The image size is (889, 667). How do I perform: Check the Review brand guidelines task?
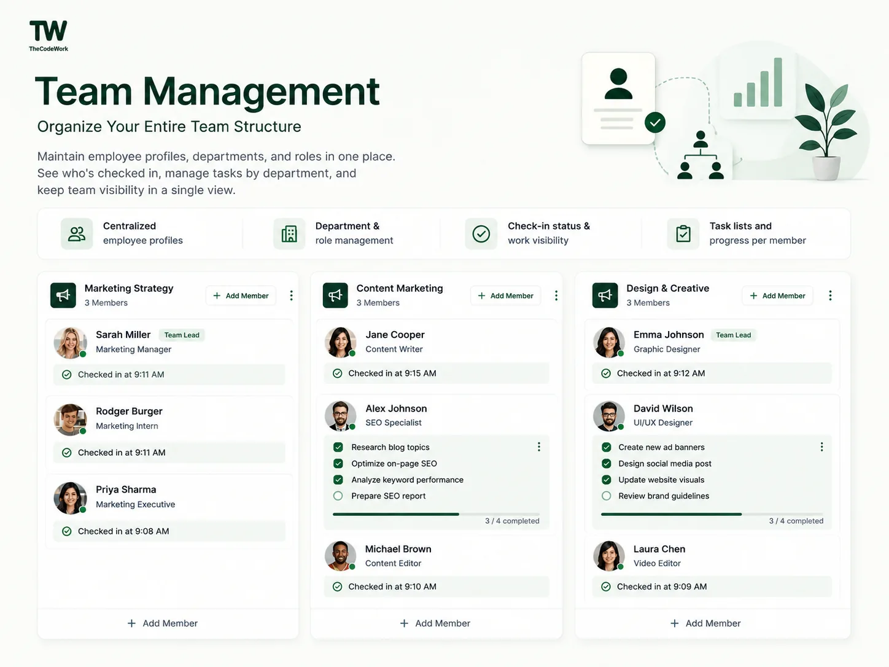(607, 496)
